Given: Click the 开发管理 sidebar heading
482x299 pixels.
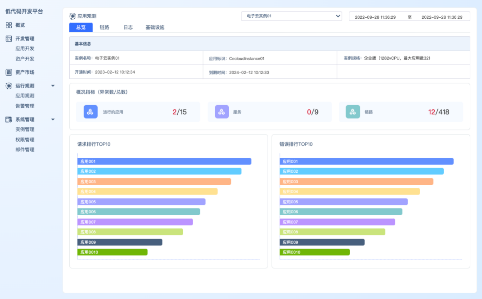Looking at the screenshot, I should tap(25, 39).
